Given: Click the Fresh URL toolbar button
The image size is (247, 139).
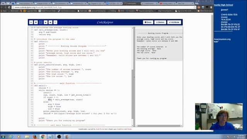Looking at the screenshot, I should click(x=41, y=22).
